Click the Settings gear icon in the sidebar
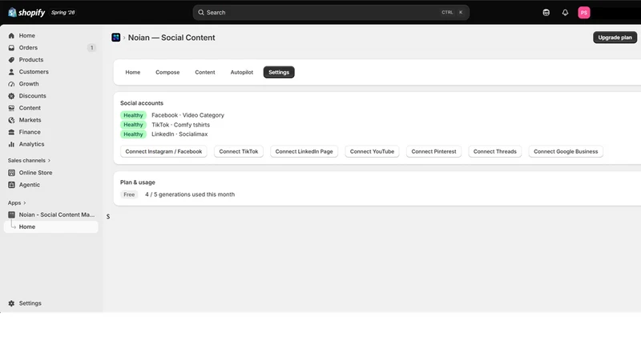Screen dimensions: 641x360 pyautogui.click(x=11, y=303)
